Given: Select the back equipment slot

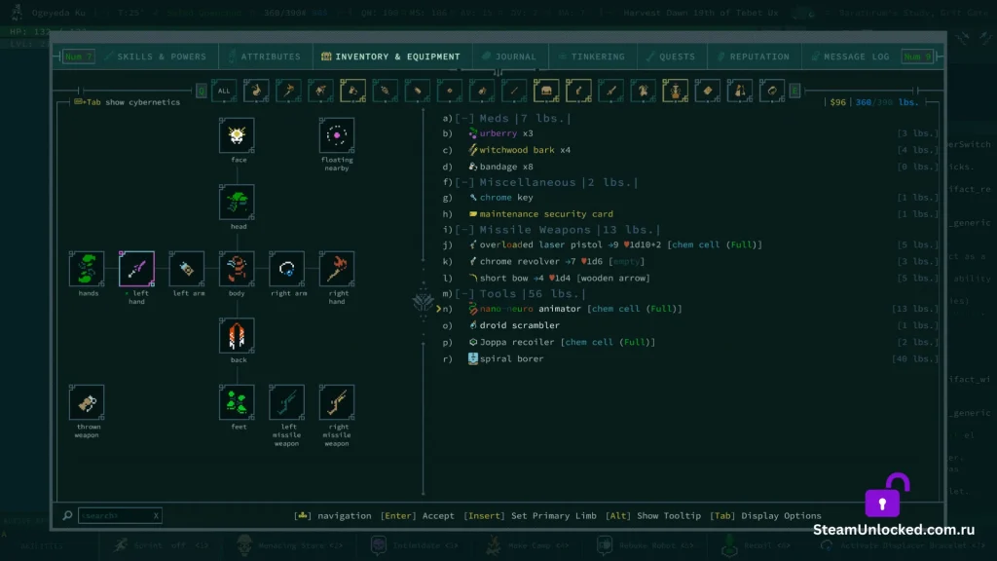Looking at the screenshot, I should click(x=237, y=335).
